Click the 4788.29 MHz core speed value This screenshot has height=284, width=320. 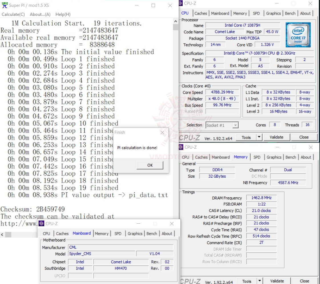click(x=222, y=92)
